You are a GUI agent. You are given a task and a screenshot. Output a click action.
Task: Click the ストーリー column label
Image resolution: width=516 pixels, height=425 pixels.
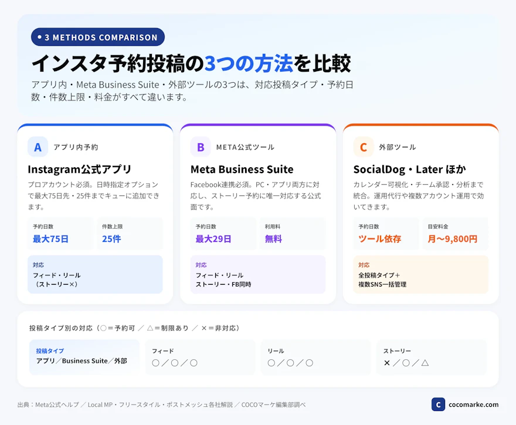(x=397, y=351)
